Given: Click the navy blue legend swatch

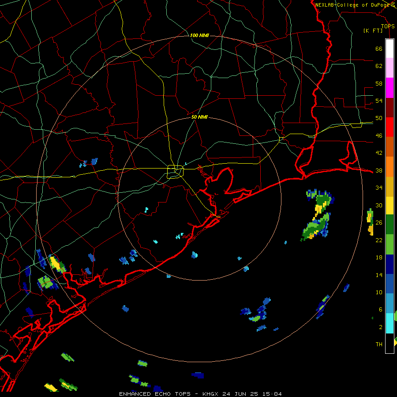Looking at the screenshot, I should point(390,264).
